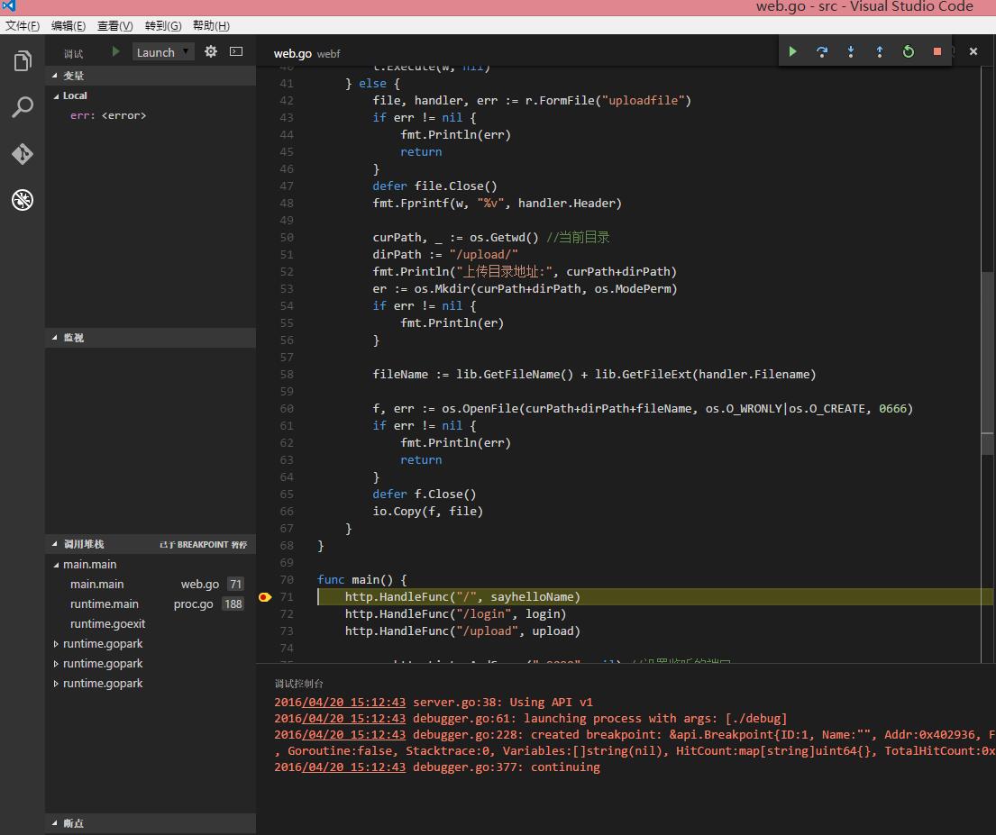Click the 调试控制台 debug console header
Image resolution: width=996 pixels, height=835 pixels.
point(299,684)
